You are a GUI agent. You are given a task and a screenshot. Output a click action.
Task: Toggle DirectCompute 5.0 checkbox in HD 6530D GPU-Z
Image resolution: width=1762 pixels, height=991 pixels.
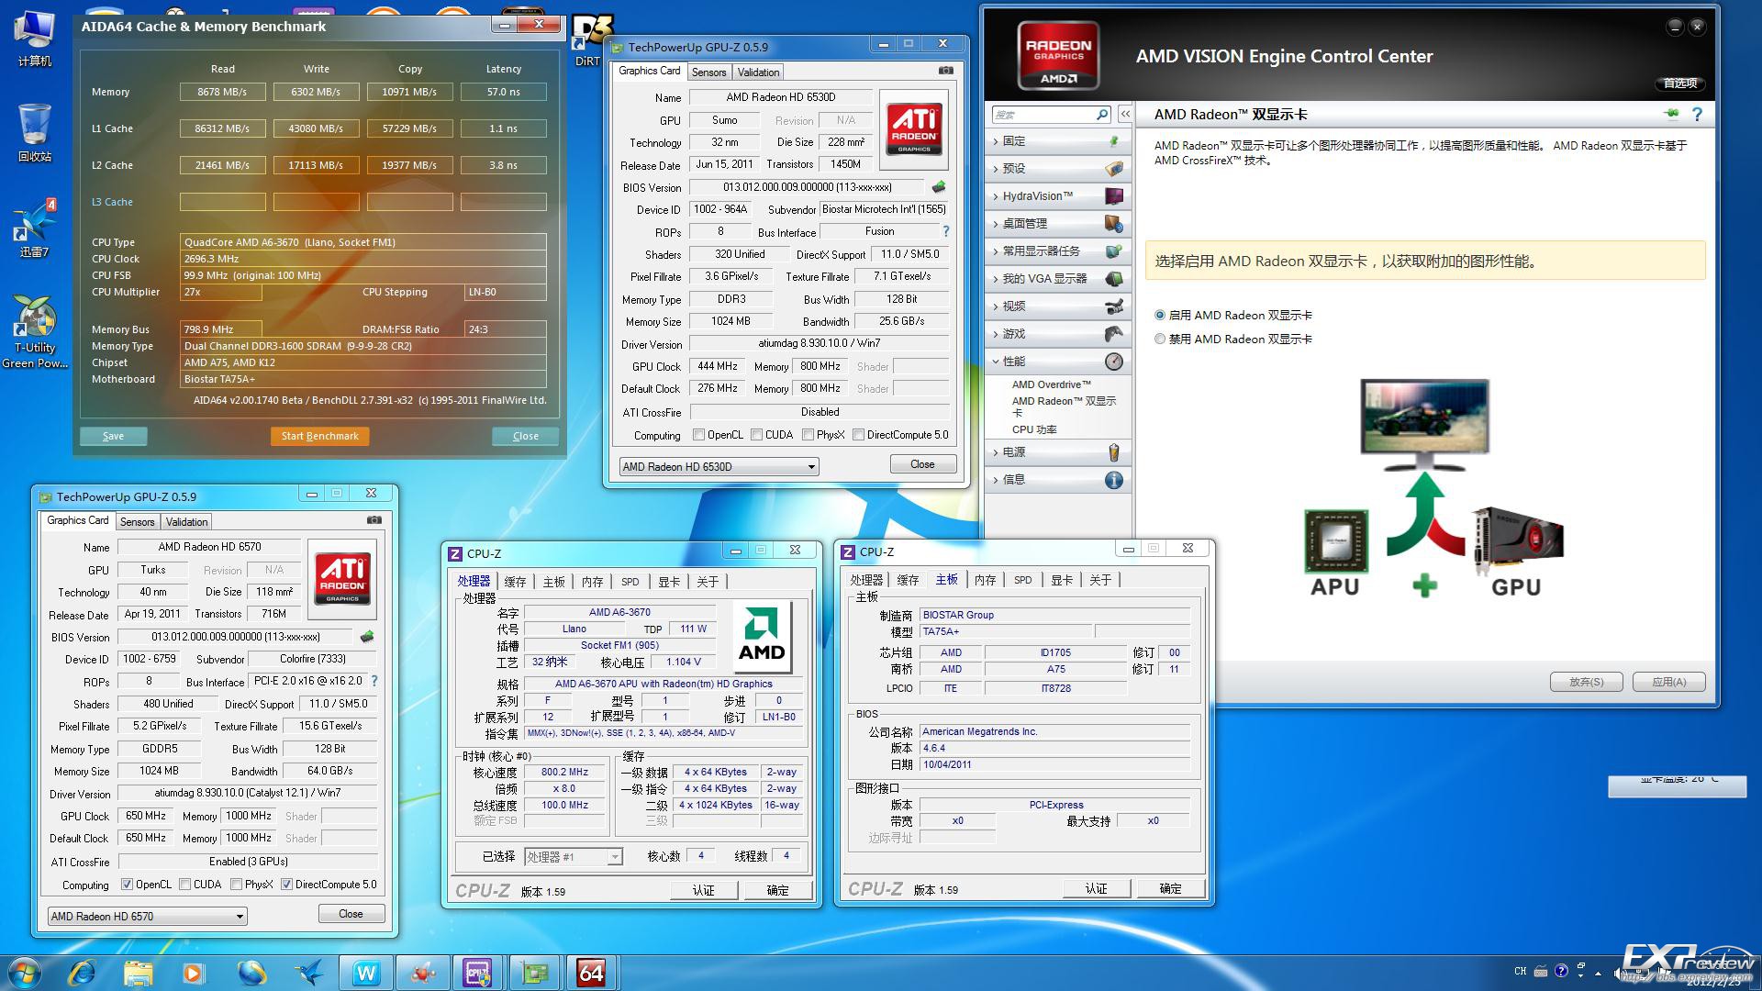[858, 435]
